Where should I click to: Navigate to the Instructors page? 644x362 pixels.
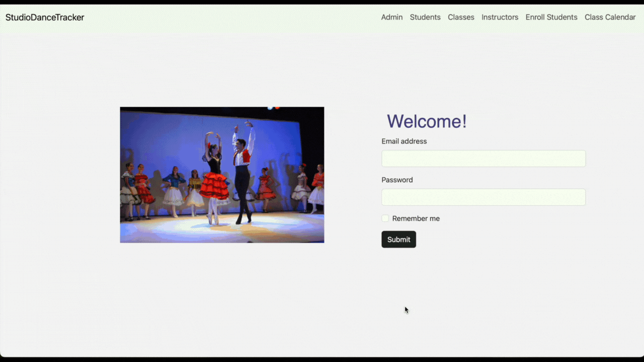pos(500,17)
